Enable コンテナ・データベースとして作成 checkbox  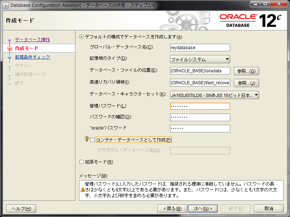[92, 140]
